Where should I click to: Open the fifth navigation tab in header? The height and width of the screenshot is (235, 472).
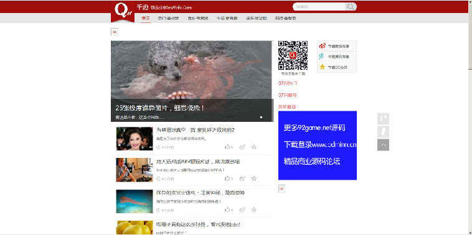[x=256, y=18]
